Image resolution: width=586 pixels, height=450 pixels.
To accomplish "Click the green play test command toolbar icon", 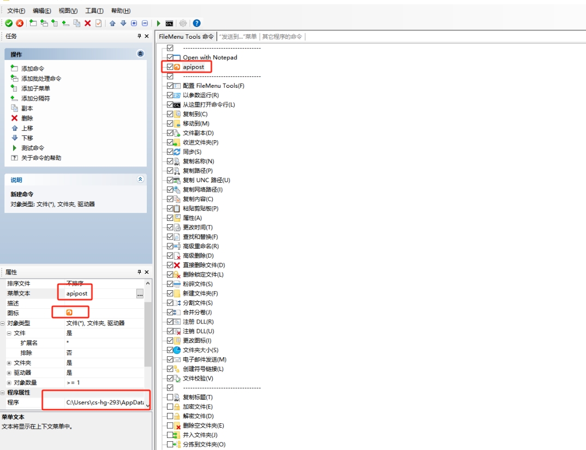I will click(x=158, y=23).
